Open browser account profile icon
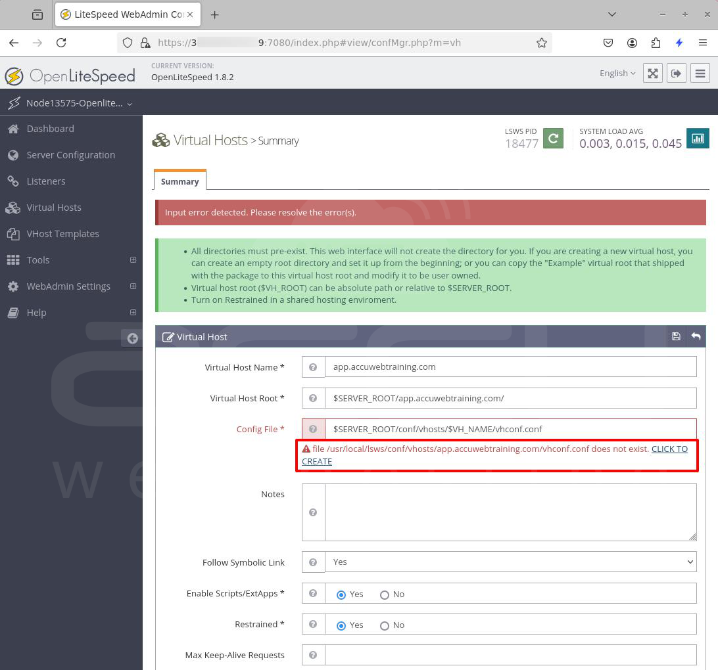 point(632,43)
